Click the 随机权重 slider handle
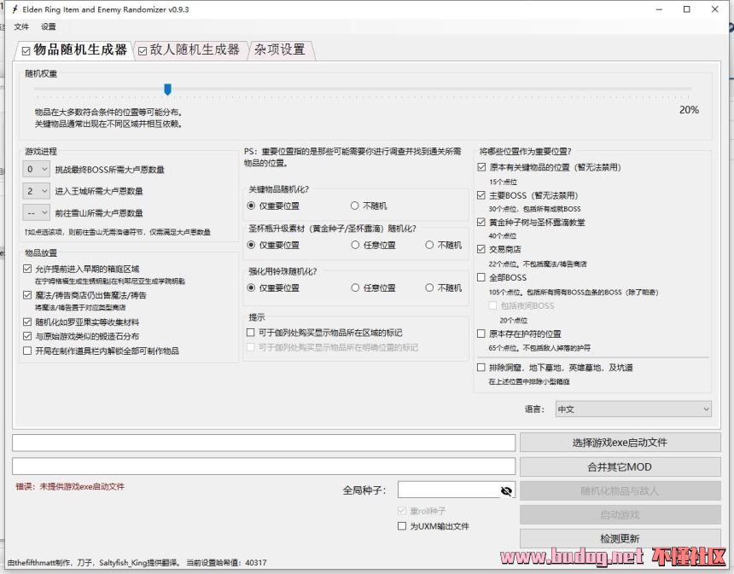The height and width of the screenshot is (574, 734). (x=167, y=89)
